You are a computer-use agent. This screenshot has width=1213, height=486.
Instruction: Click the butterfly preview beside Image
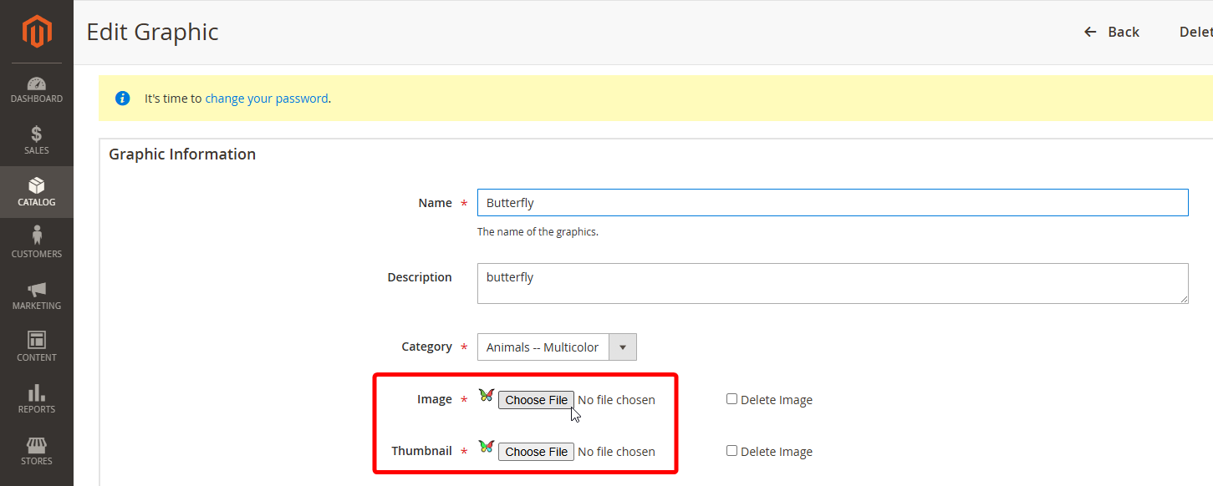tap(487, 395)
